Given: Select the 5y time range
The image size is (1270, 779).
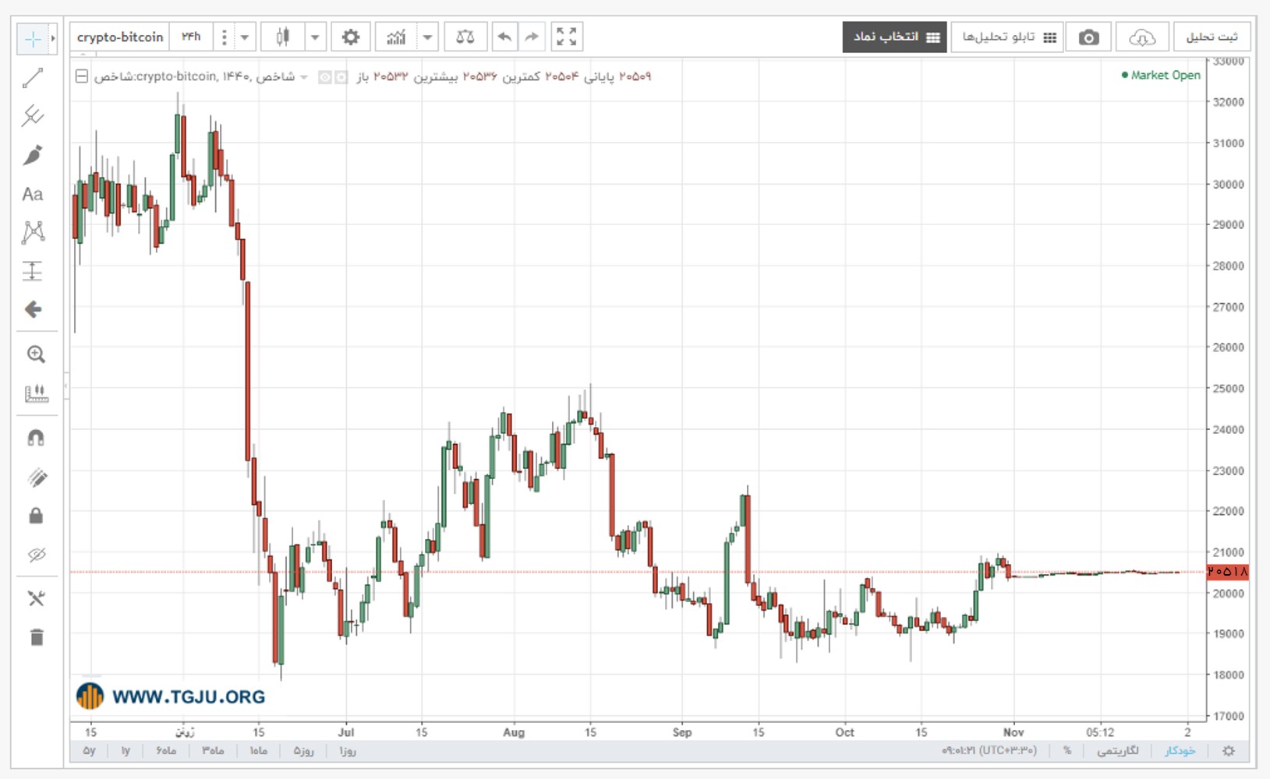Looking at the screenshot, I should click(x=90, y=751).
